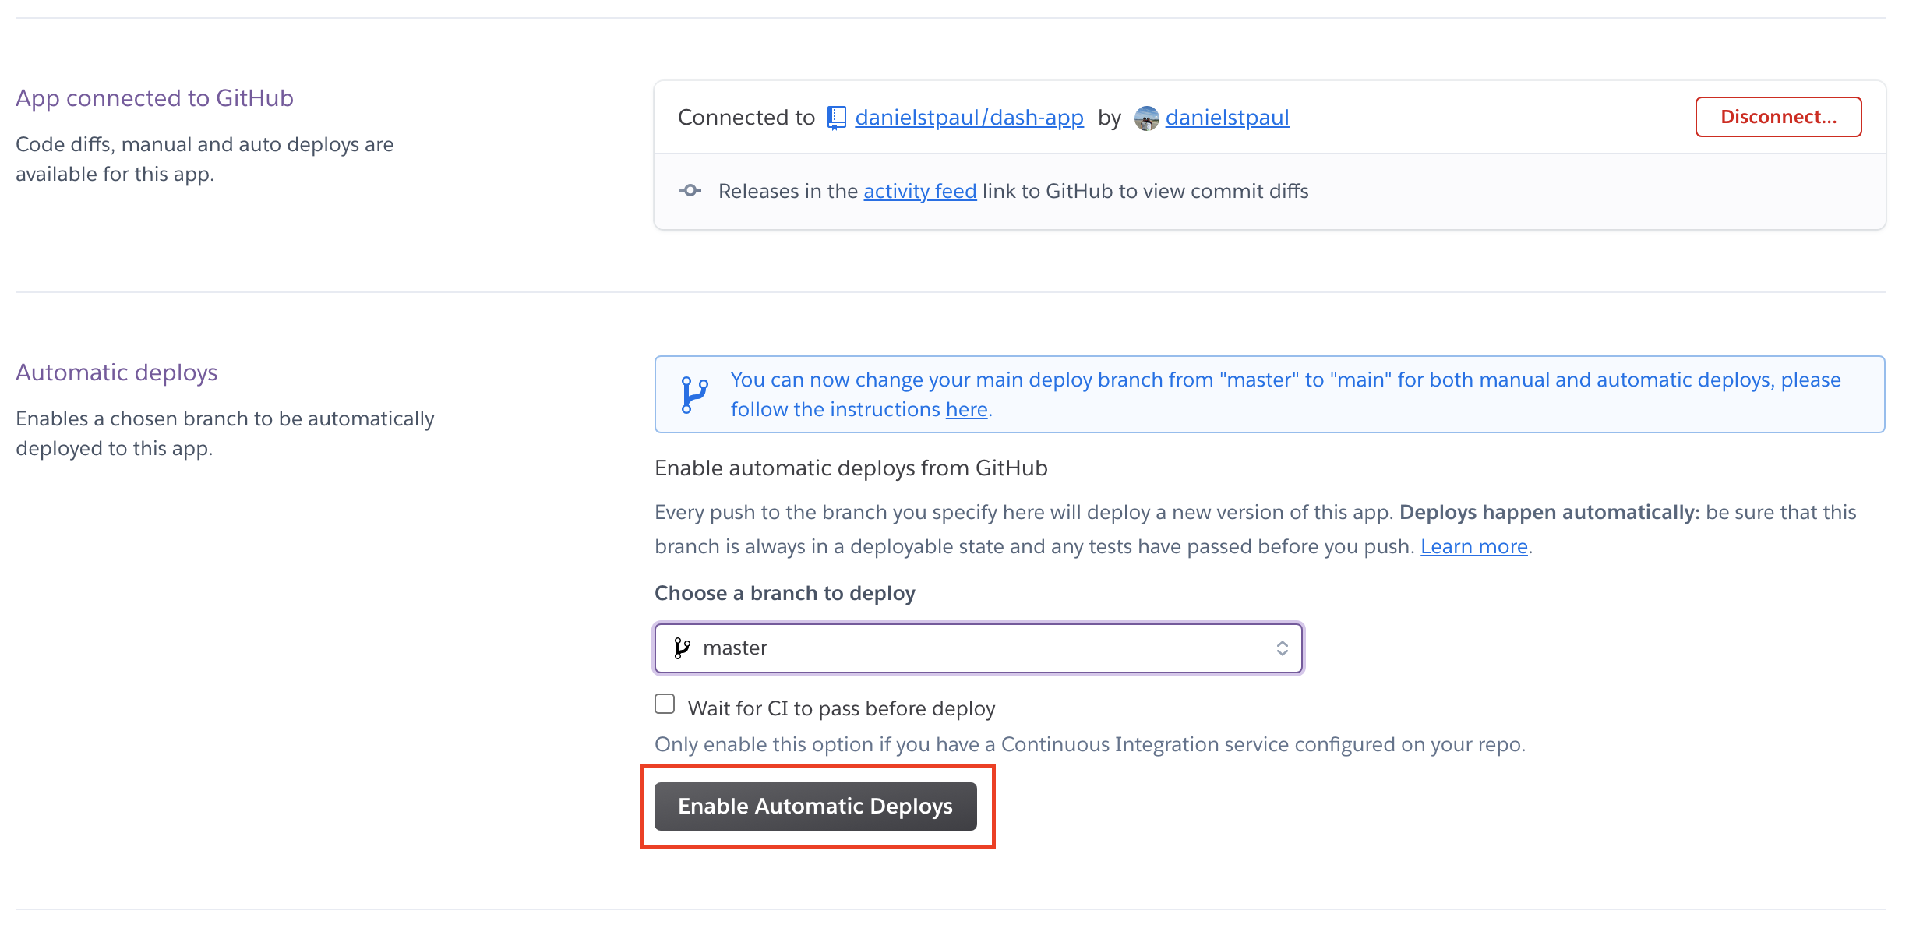The image size is (1909, 932).
Task: Click the red Disconnect button
Action: click(1778, 117)
